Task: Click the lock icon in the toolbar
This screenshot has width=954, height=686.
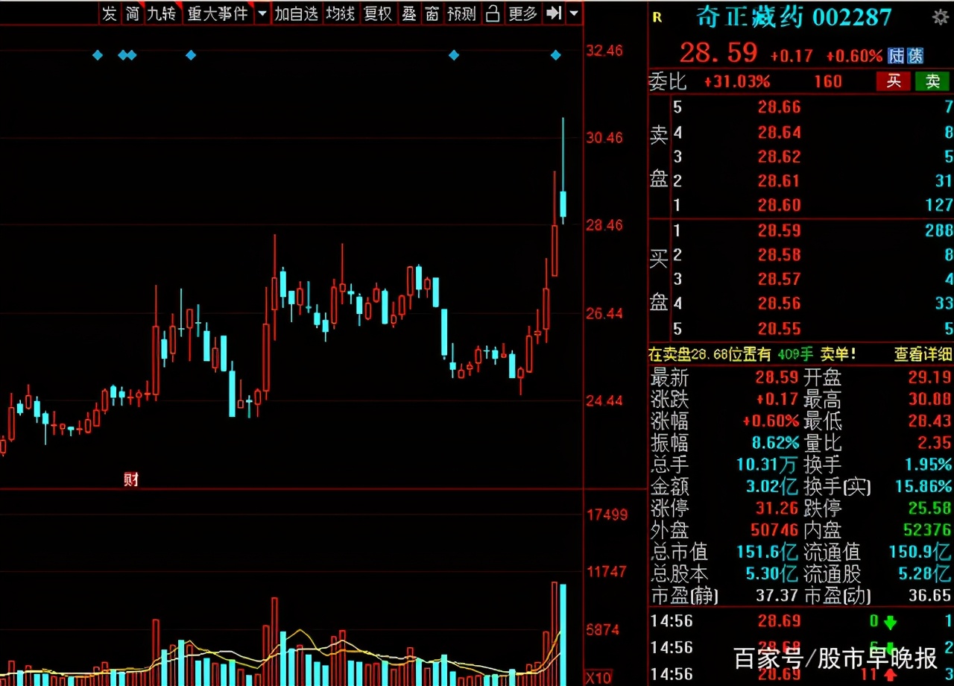Action: click(493, 13)
